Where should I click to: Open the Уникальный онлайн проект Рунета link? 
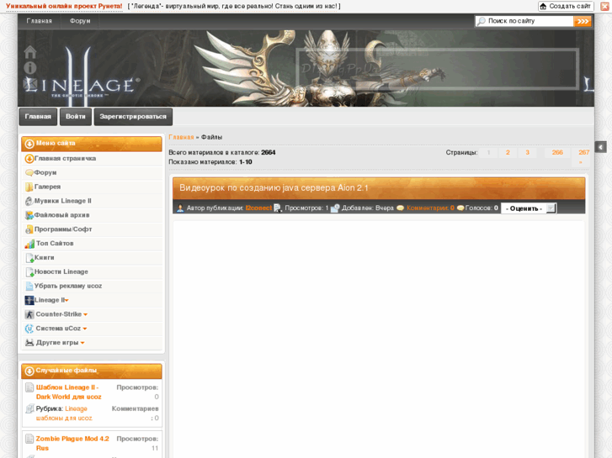pyautogui.click(x=64, y=6)
